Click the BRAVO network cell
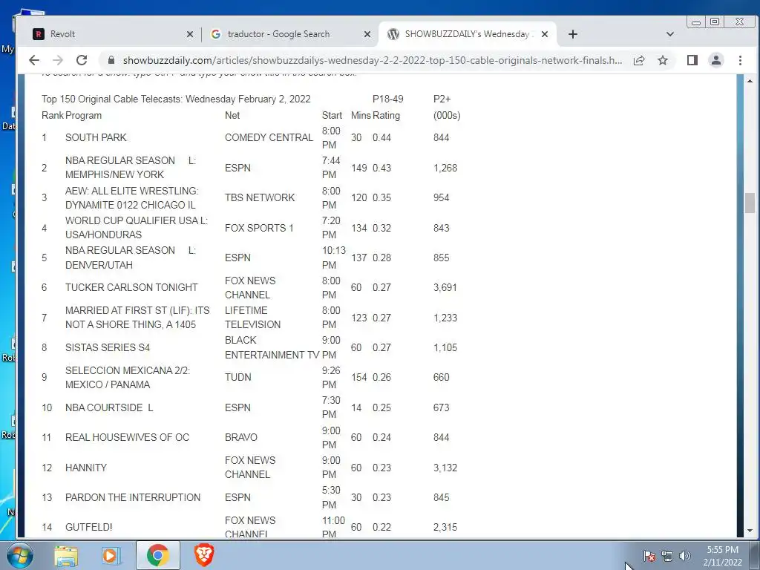This screenshot has width=760, height=570. click(x=240, y=437)
